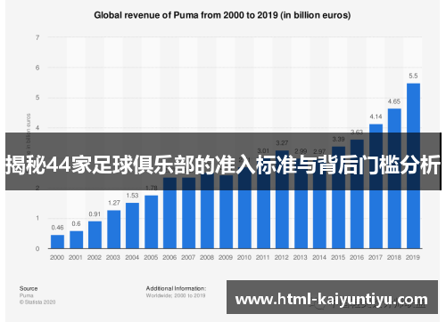Select the blue bar for year 2004
This screenshot has height=322, width=446.
click(x=132, y=226)
